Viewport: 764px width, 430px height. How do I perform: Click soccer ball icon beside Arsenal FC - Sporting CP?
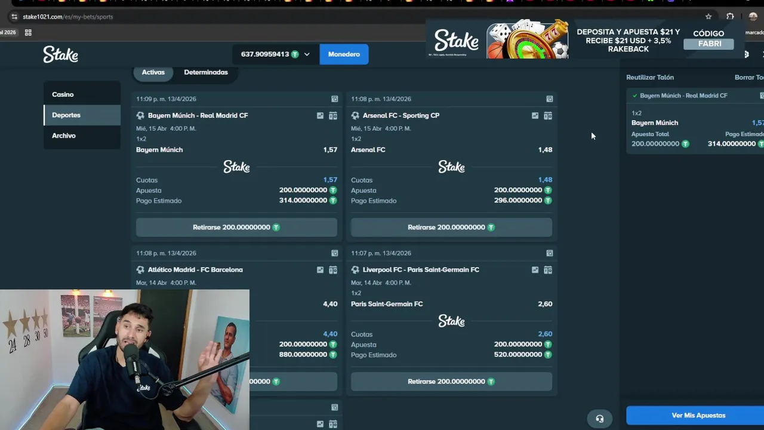point(355,116)
